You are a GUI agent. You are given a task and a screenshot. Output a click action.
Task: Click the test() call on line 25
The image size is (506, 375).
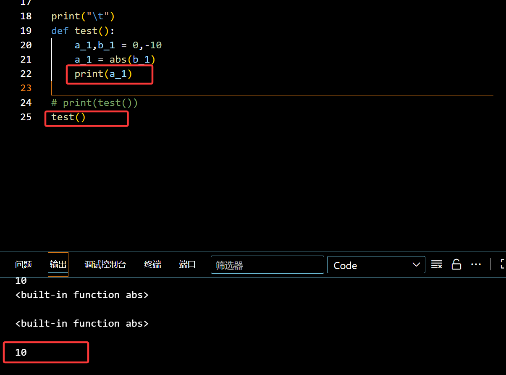68,117
